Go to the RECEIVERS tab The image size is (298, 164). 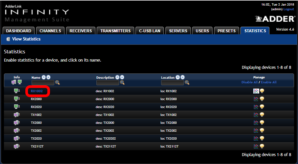click(x=81, y=31)
